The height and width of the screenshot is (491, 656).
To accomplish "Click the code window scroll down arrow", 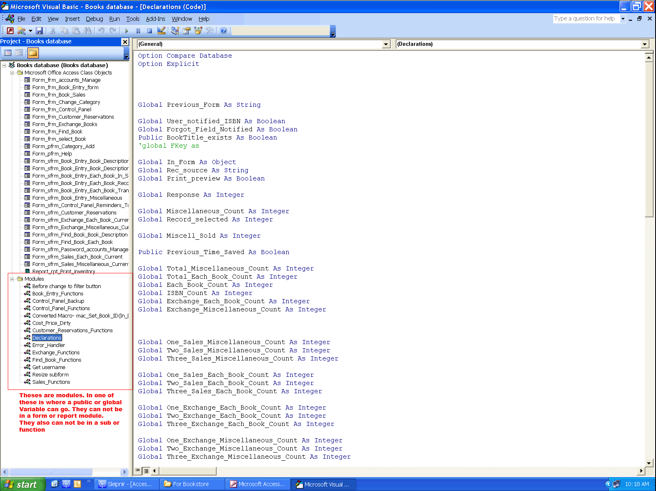I will click(x=649, y=463).
